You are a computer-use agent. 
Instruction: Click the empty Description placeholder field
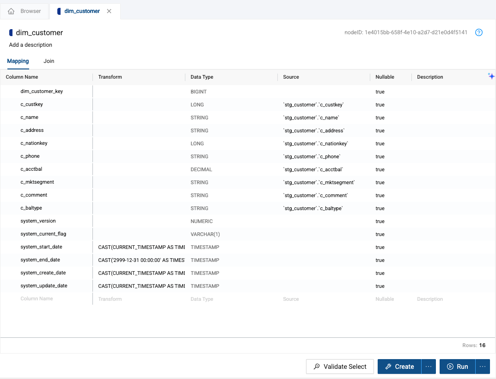(430, 299)
